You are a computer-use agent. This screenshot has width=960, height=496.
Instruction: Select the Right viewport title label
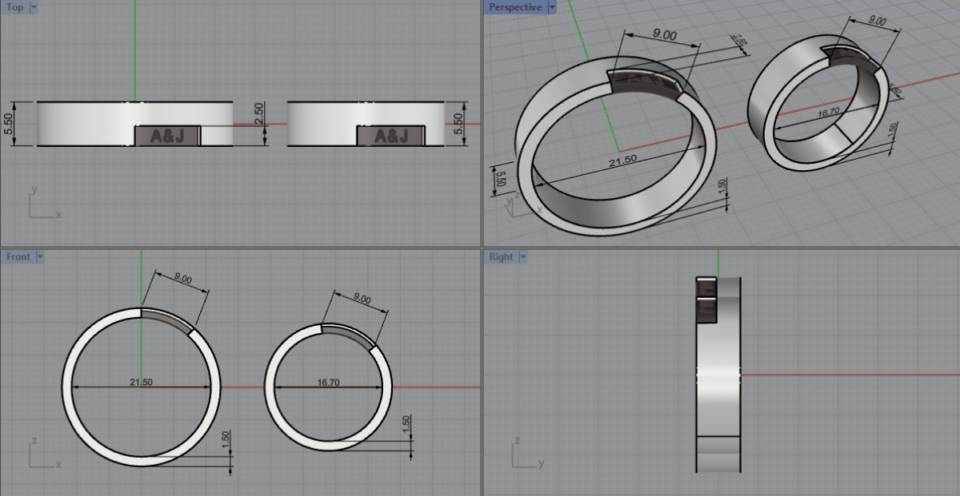[501, 257]
